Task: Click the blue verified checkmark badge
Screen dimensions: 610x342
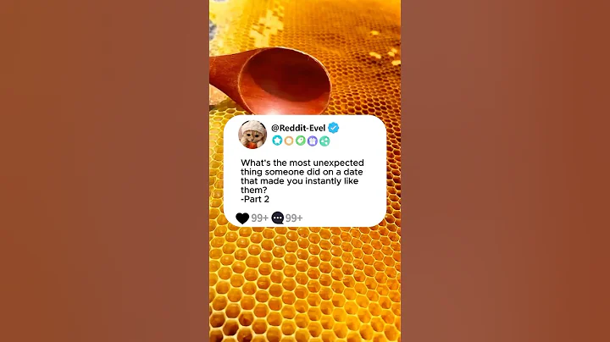Action: [x=334, y=128]
